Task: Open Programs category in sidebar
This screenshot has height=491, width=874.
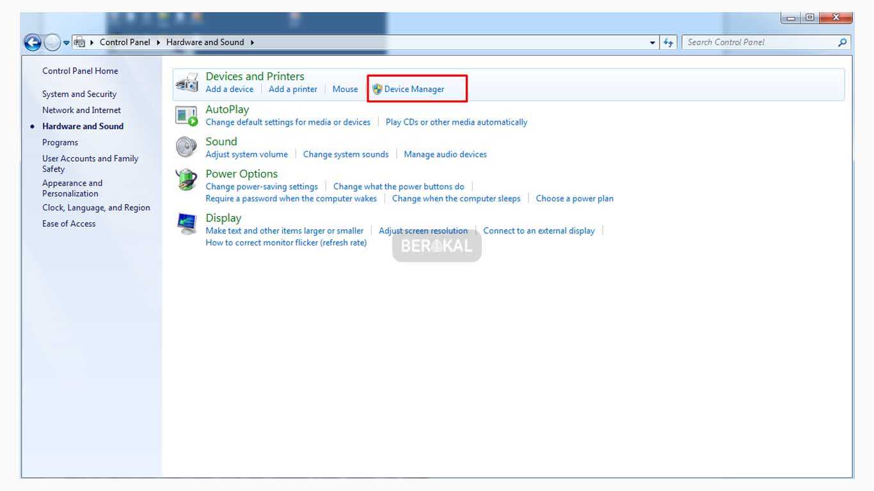Action: pyautogui.click(x=60, y=143)
